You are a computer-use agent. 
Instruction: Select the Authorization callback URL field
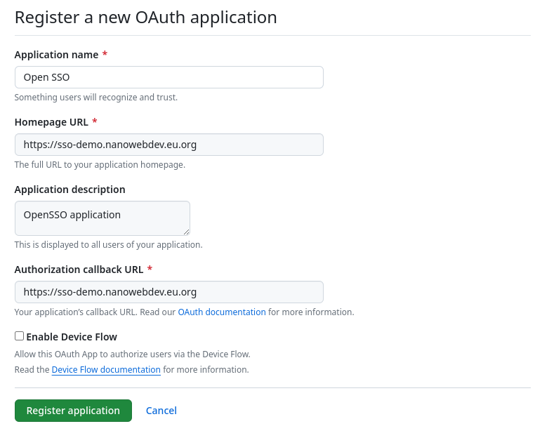click(168, 292)
